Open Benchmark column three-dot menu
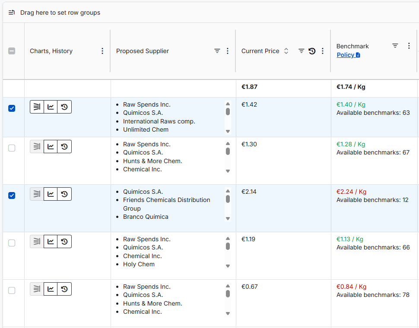This screenshot has height=328, width=419. 409,46
